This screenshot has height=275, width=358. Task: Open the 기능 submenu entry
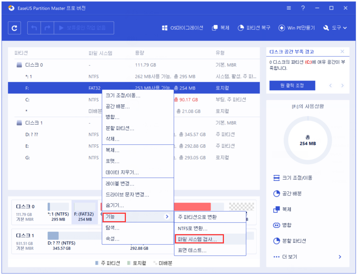click(x=138, y=217)
